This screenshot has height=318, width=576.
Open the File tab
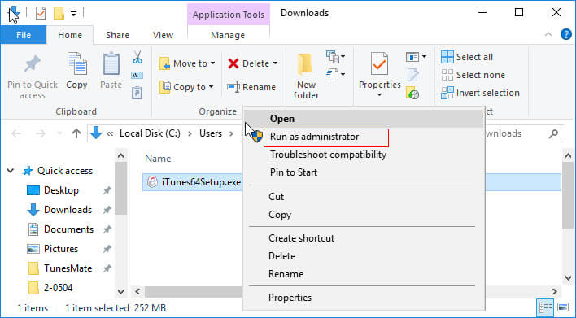pos(23,35)
